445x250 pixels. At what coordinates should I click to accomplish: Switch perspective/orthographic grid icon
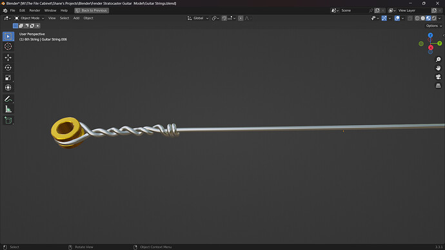click(x=438, y=86)
